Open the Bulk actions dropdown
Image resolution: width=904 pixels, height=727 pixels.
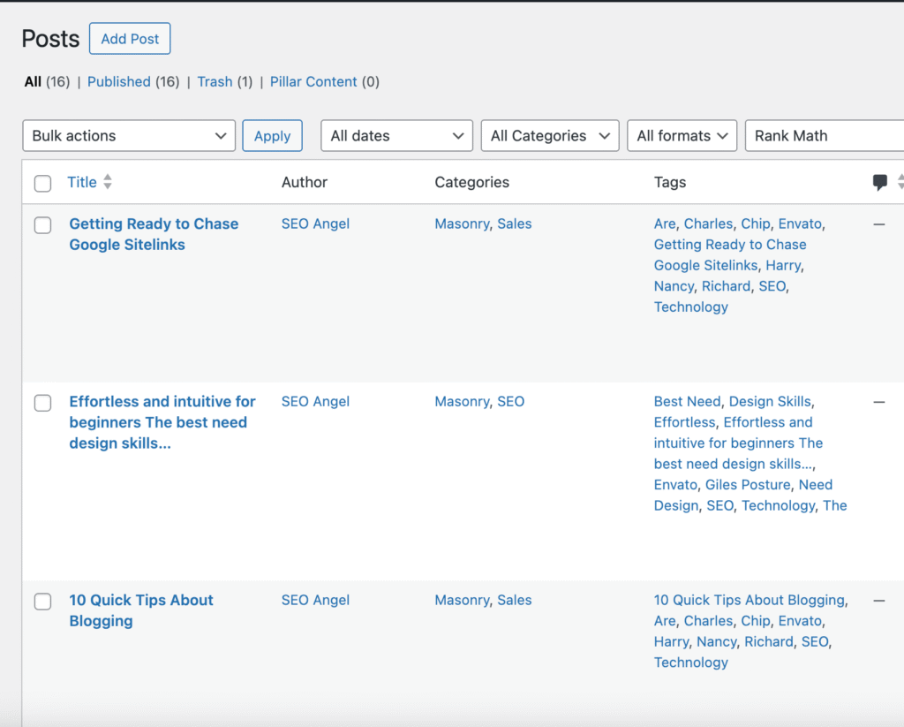(129, 136)
